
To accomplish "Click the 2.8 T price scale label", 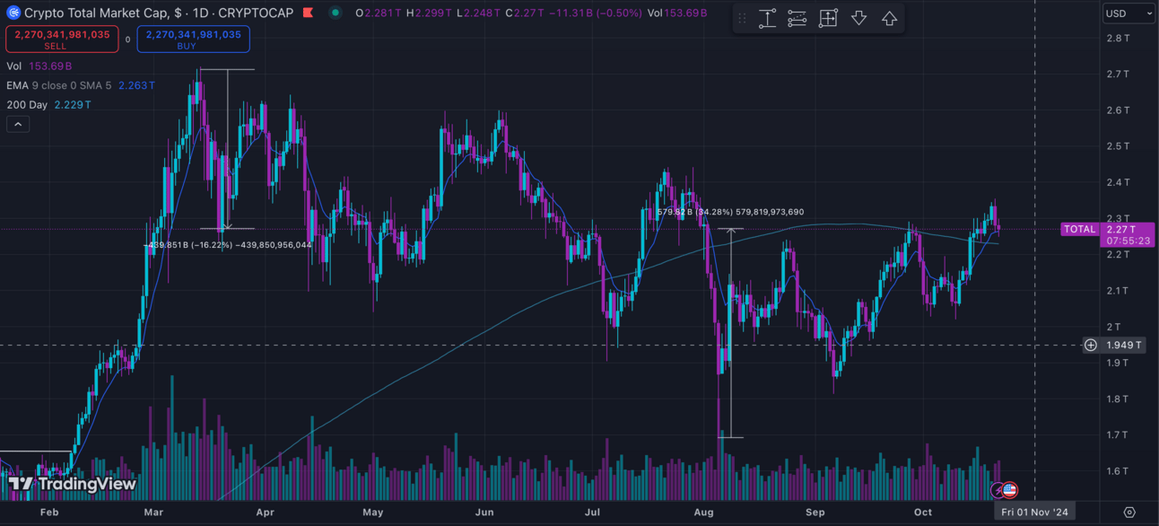I will [1118, 38].
